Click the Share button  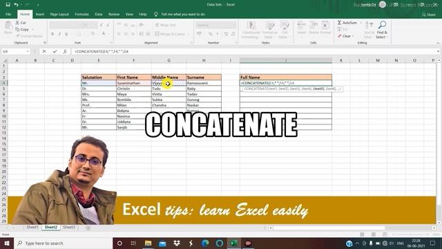[429, 15]
